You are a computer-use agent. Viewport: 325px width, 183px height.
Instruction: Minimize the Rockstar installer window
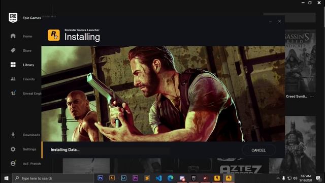[270, 21]
